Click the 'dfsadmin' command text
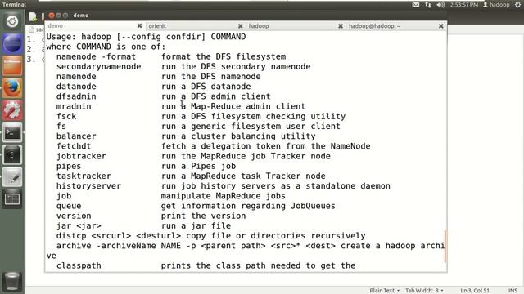 pyautogui.click(x=76, y=96)
